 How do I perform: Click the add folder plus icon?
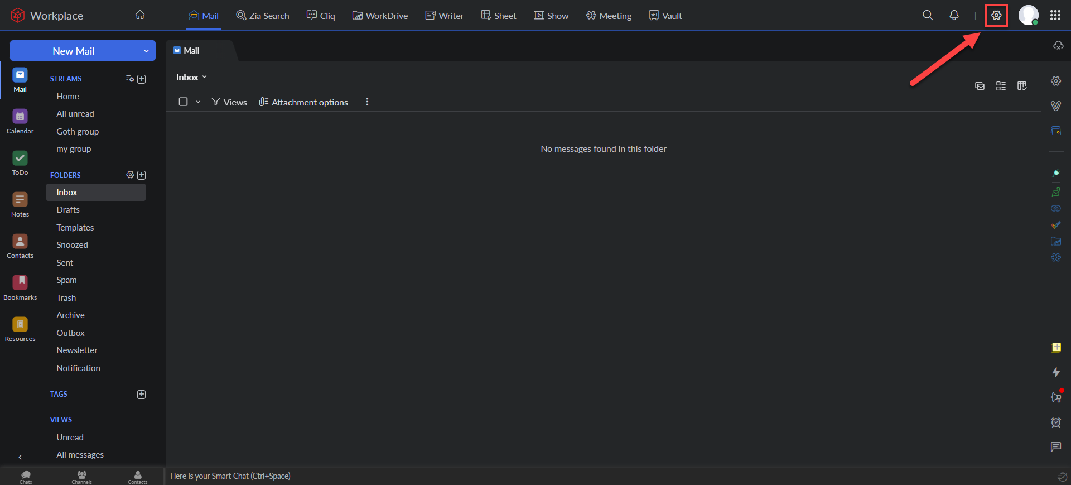(142, 175)
